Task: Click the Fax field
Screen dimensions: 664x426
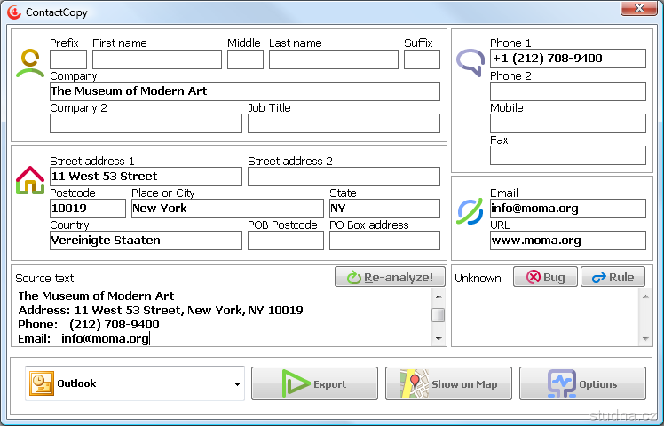Action: (x=568, y=155)
